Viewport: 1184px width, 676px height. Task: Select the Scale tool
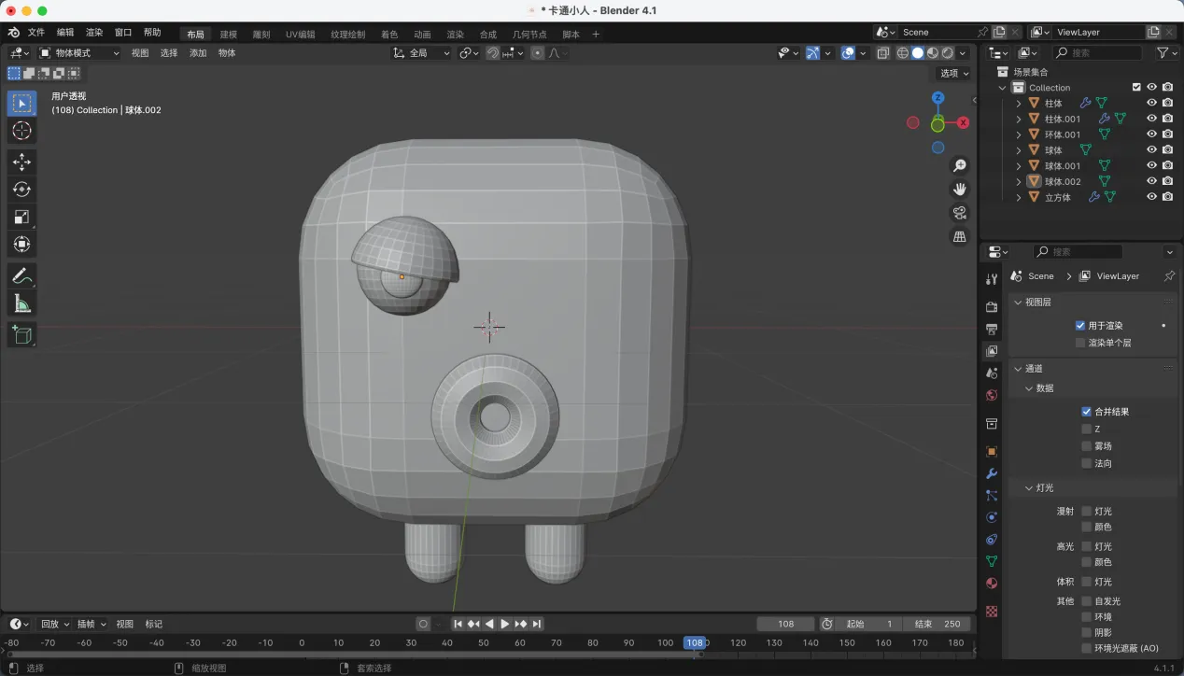pos(21,217)
